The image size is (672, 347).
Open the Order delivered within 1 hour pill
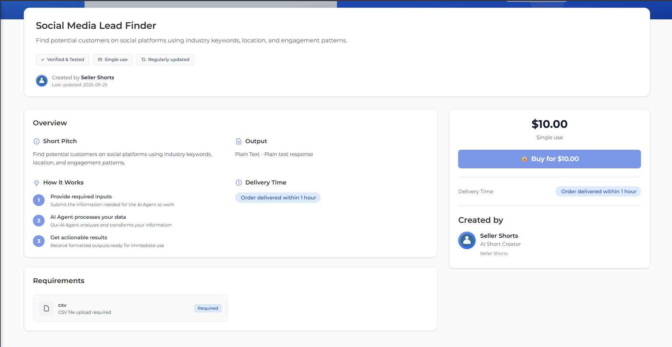[x=278, y=197]
